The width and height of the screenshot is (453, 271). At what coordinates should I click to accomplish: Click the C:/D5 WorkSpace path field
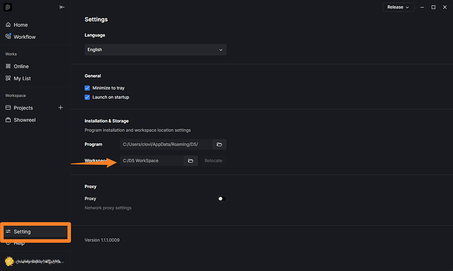pos(152,161)
